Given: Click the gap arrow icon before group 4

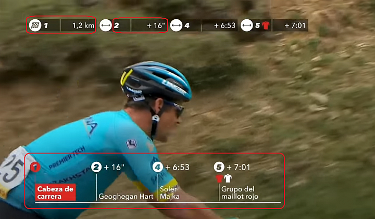Looking at the screenshot, I should coord(176,25).
